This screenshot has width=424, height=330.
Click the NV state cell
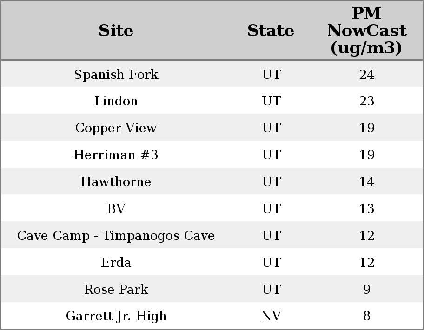[271, 316]
